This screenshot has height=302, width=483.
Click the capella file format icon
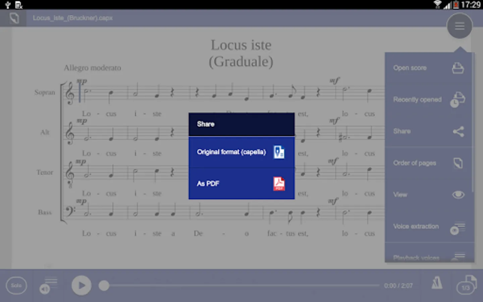pyautogui.click(x=279, y=152)
